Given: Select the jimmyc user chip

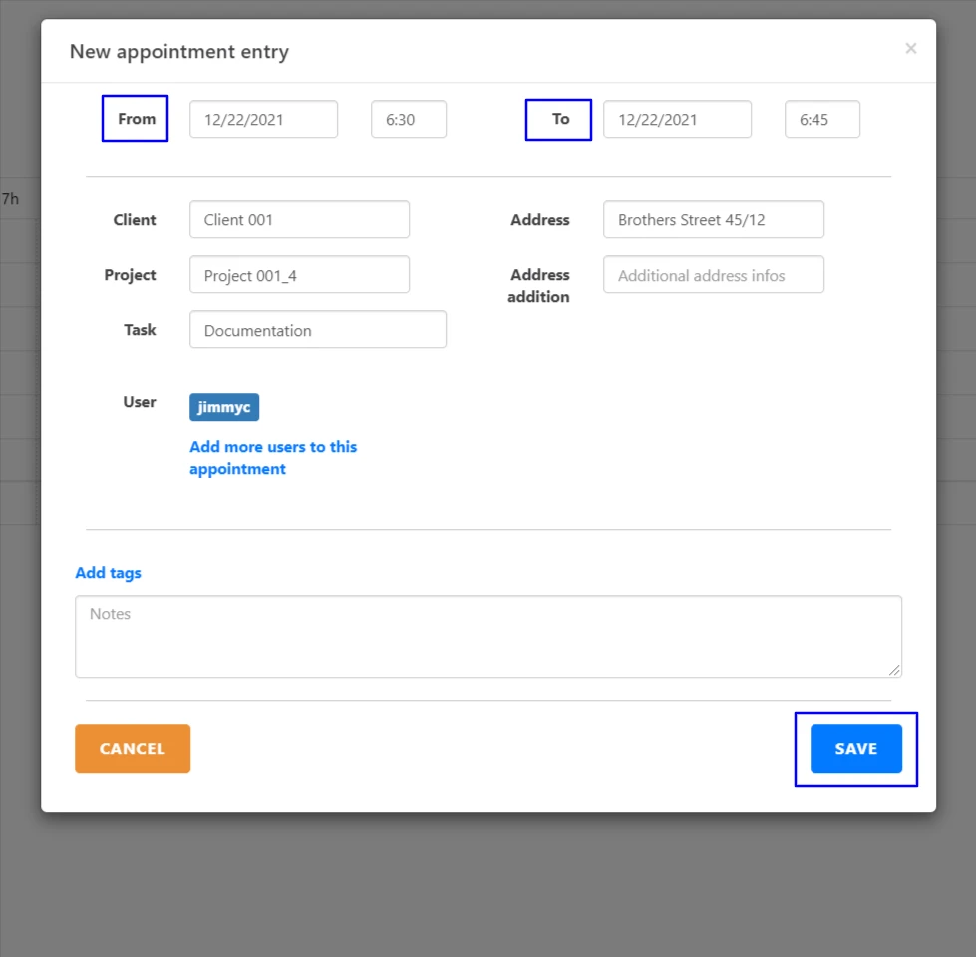Looking at the screenshot, I should [x=223, y=407].
